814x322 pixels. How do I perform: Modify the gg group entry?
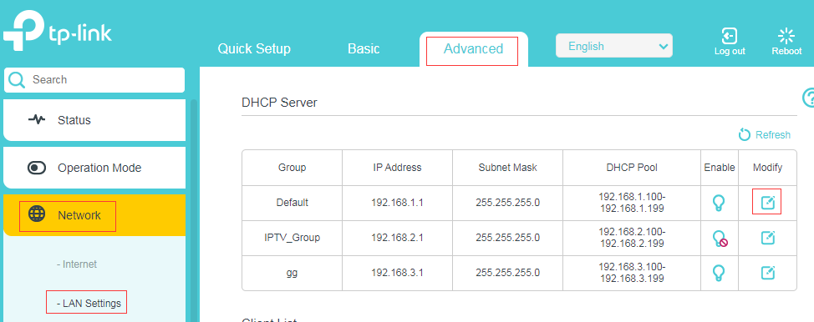pyautogui.click(x=767, y=272)
